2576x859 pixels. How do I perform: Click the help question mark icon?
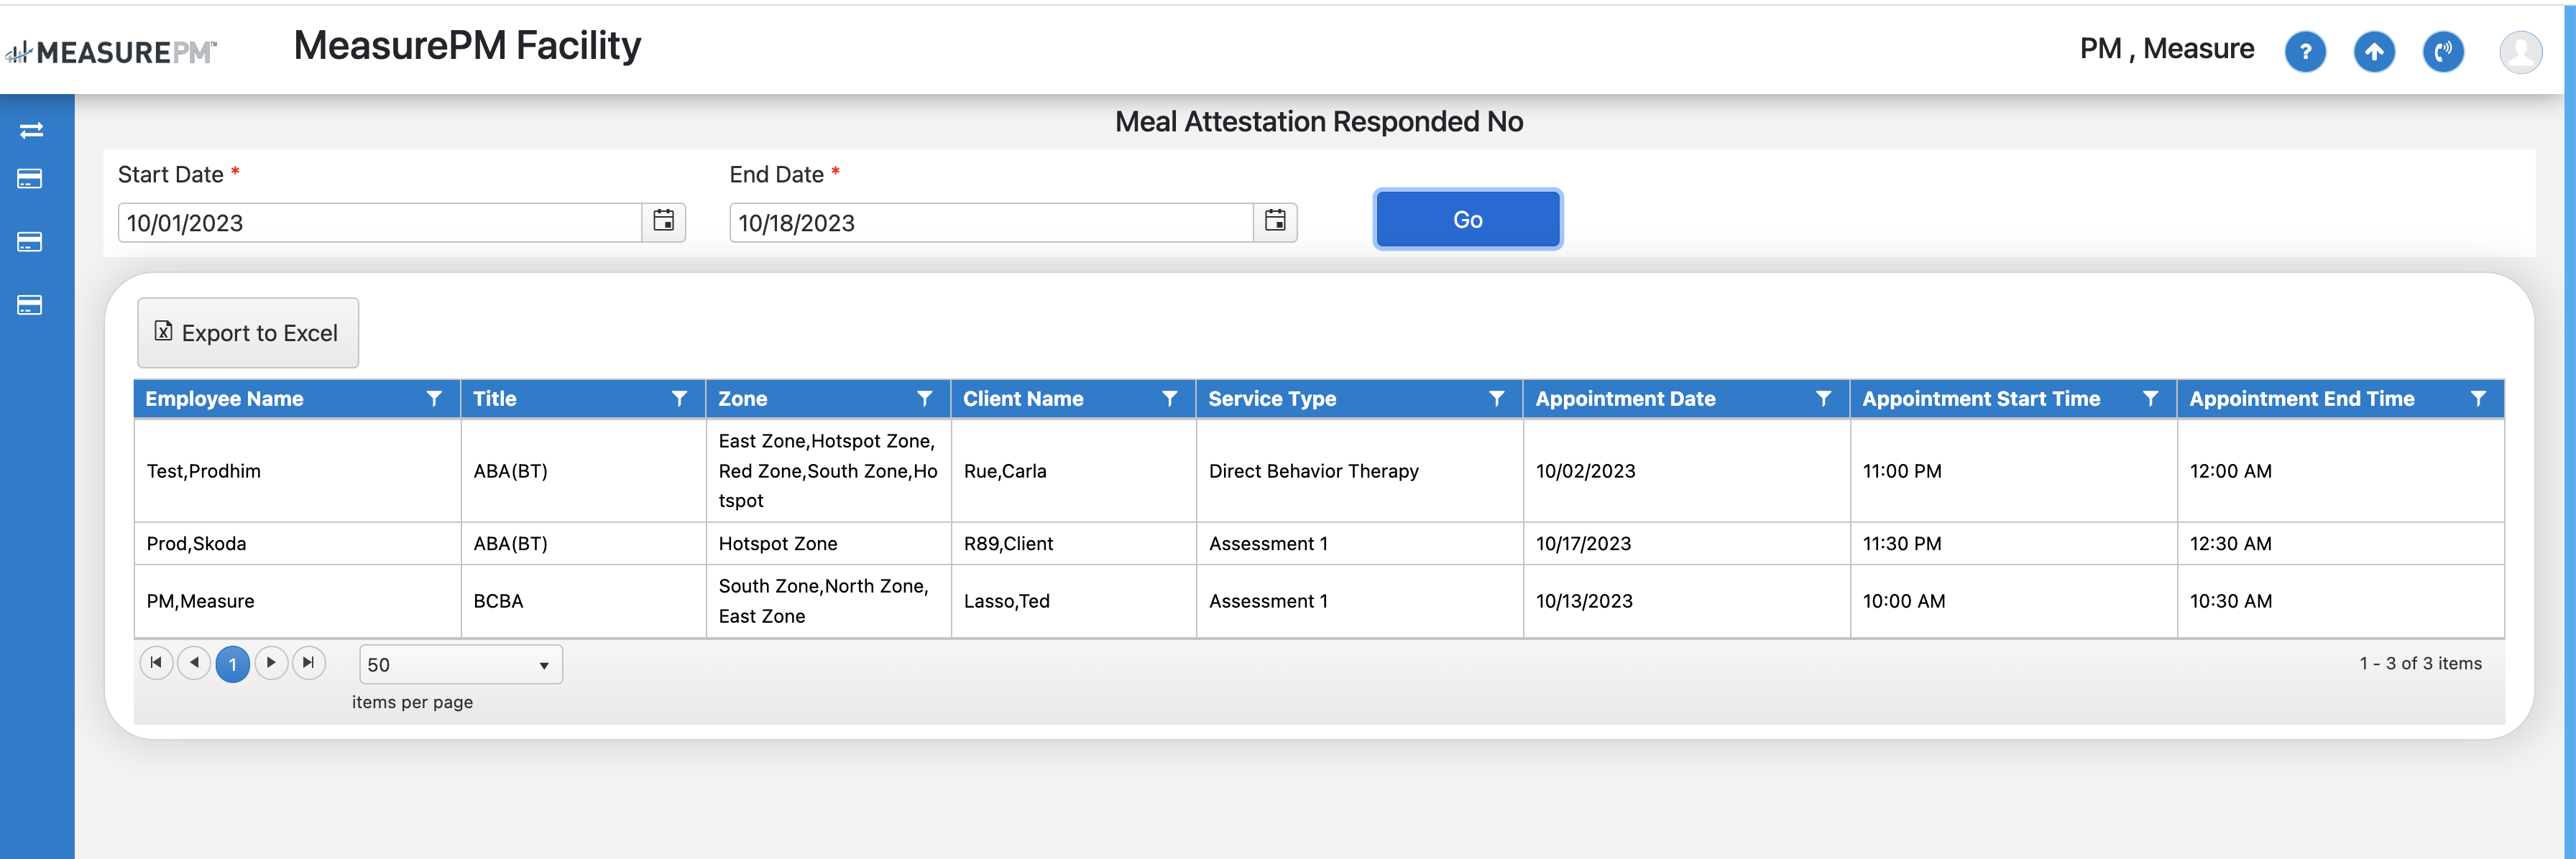tap(2304, 52)
